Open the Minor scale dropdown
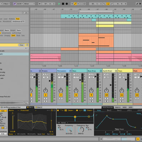 point(29,4)
